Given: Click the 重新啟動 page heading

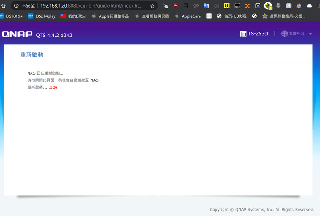Looking at the screenshot, I should (32, 55).
